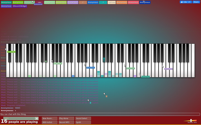The height and width of the screenshot is (125, 201).
Task: Open the Synth settings
Action: coord(83,122)
